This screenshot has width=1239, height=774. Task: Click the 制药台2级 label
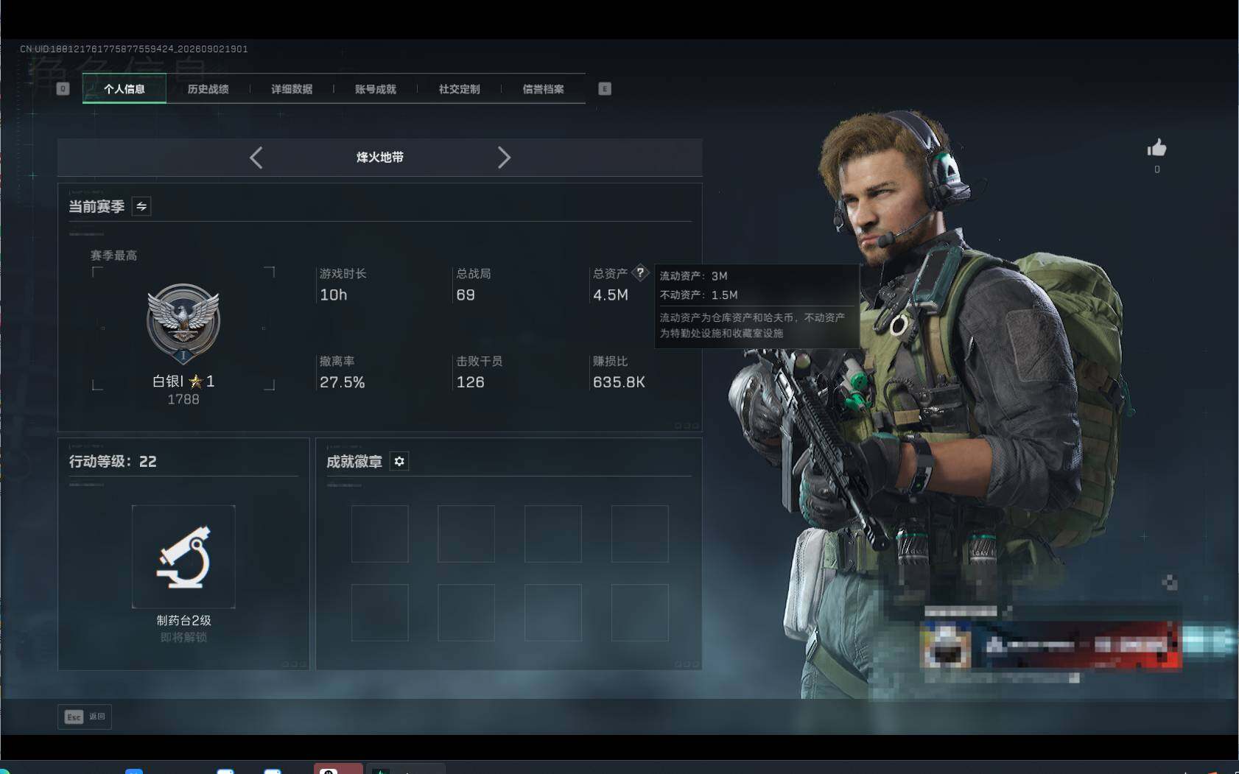pos(183,620)
